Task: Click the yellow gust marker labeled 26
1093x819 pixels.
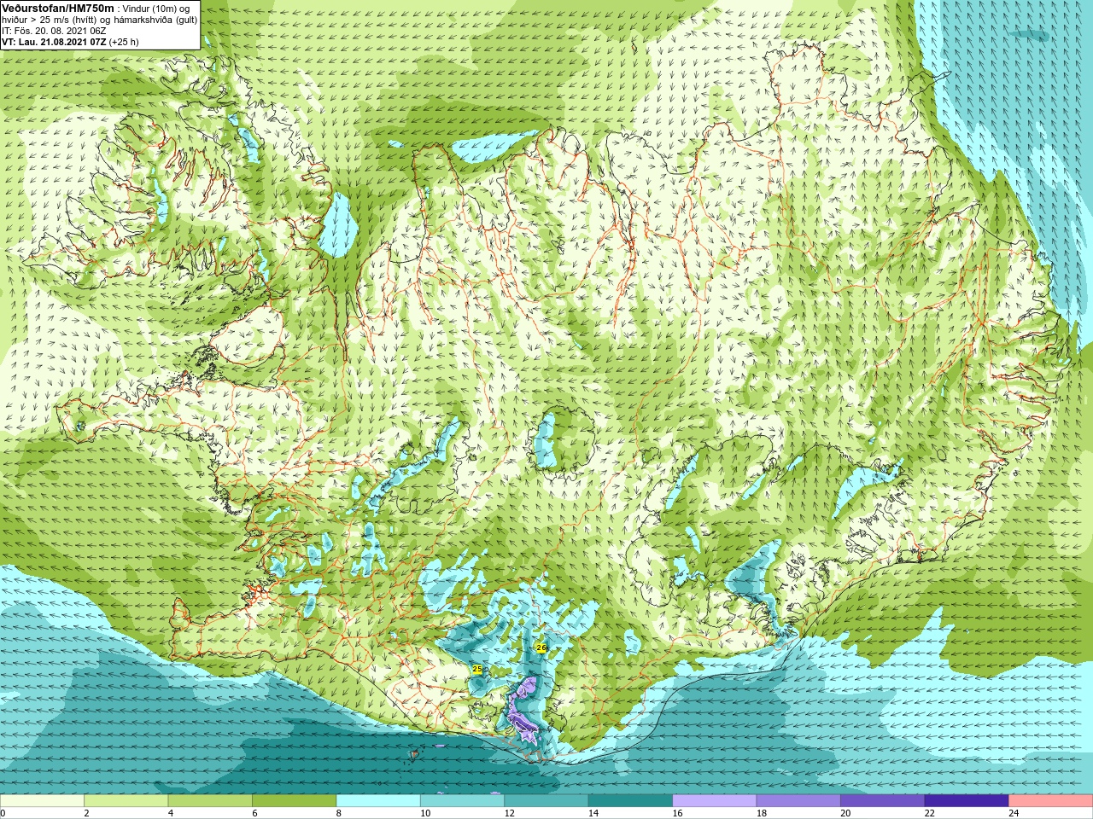Action: click(x=541, y=648)
